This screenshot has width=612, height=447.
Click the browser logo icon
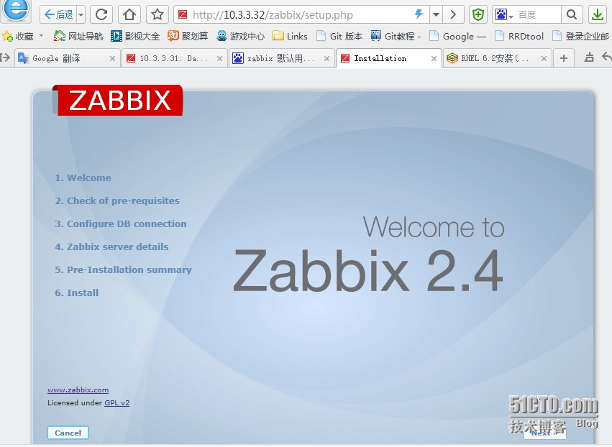click(17, 9)
